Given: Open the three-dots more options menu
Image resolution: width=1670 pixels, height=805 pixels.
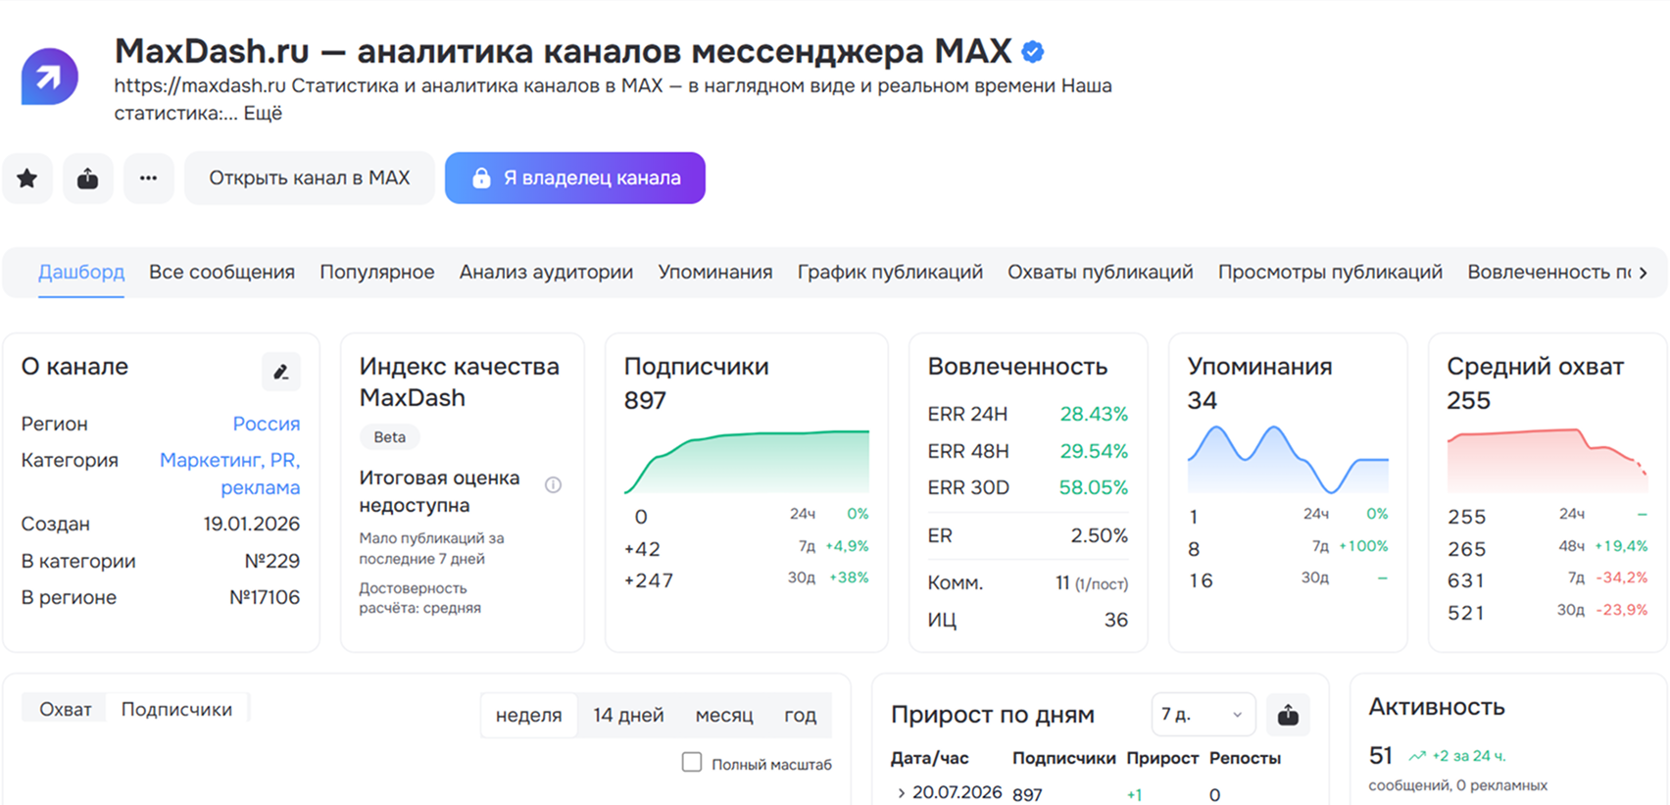Looking at the screenshot, I should 148,178.
